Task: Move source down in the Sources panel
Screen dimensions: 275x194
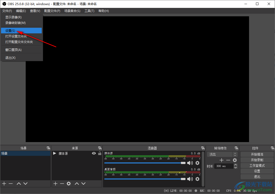Action: 83,184
